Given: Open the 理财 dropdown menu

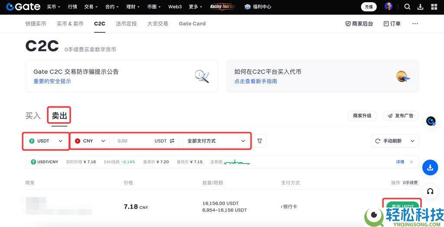Looking at the screenshot, I should [133, 7].
